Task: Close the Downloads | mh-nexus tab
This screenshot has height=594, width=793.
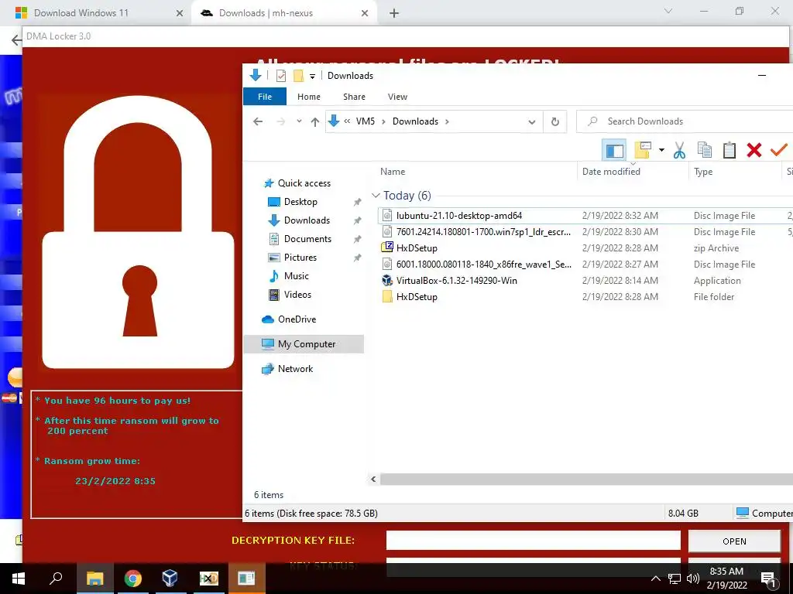Action: click(365, 14)
